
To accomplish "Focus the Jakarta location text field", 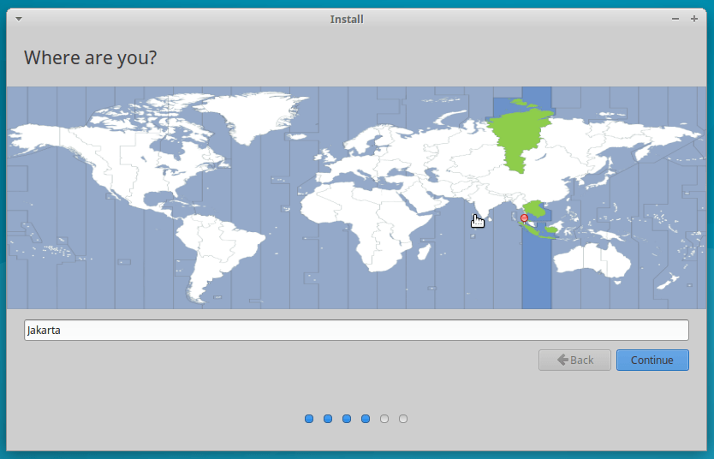I will (356, 331).
